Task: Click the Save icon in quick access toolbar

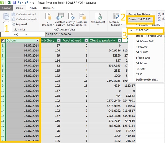Action: (x=14, y=3)
